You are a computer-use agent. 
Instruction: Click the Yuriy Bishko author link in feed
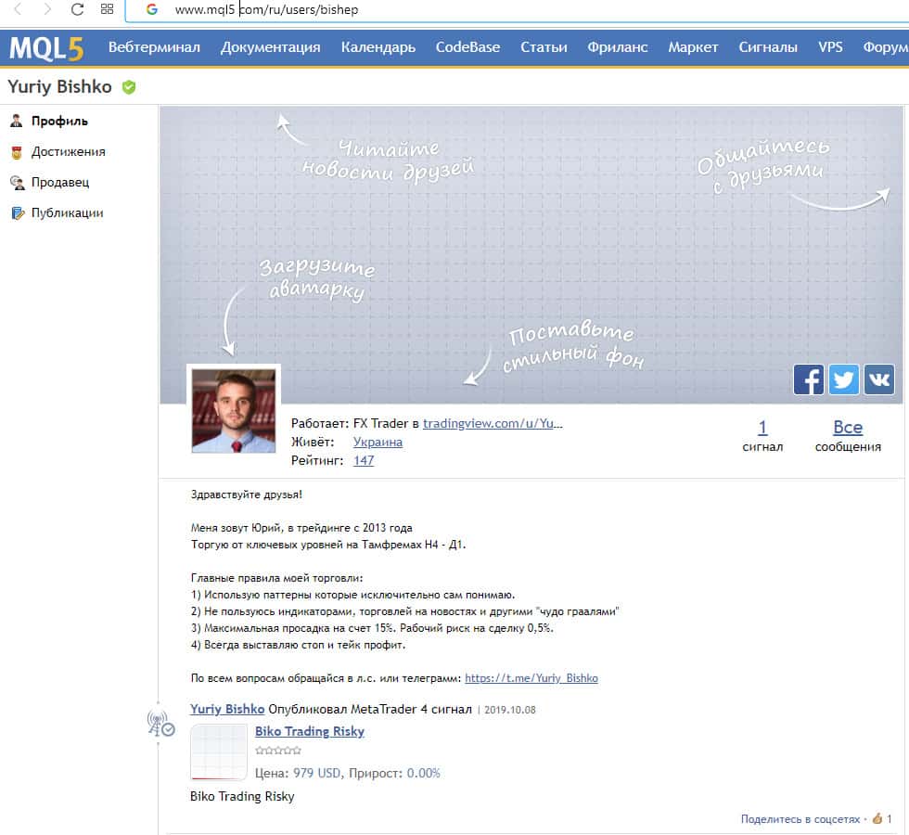(227, 709)
